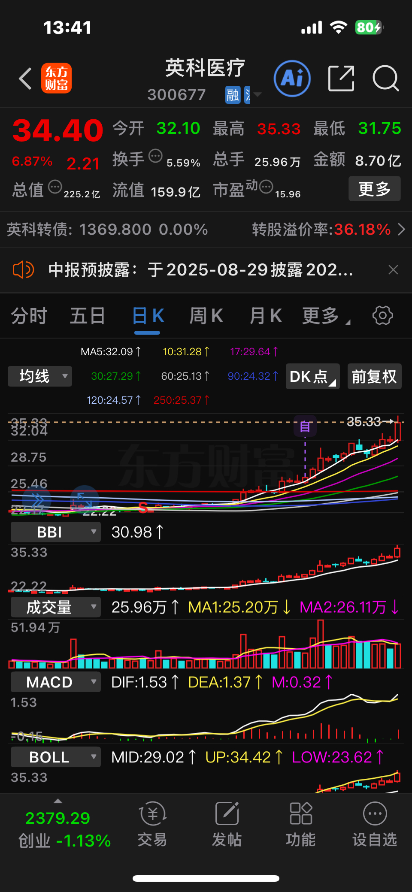Tap the back arrow icon
412x892 pixels.
tap(25, 79)
